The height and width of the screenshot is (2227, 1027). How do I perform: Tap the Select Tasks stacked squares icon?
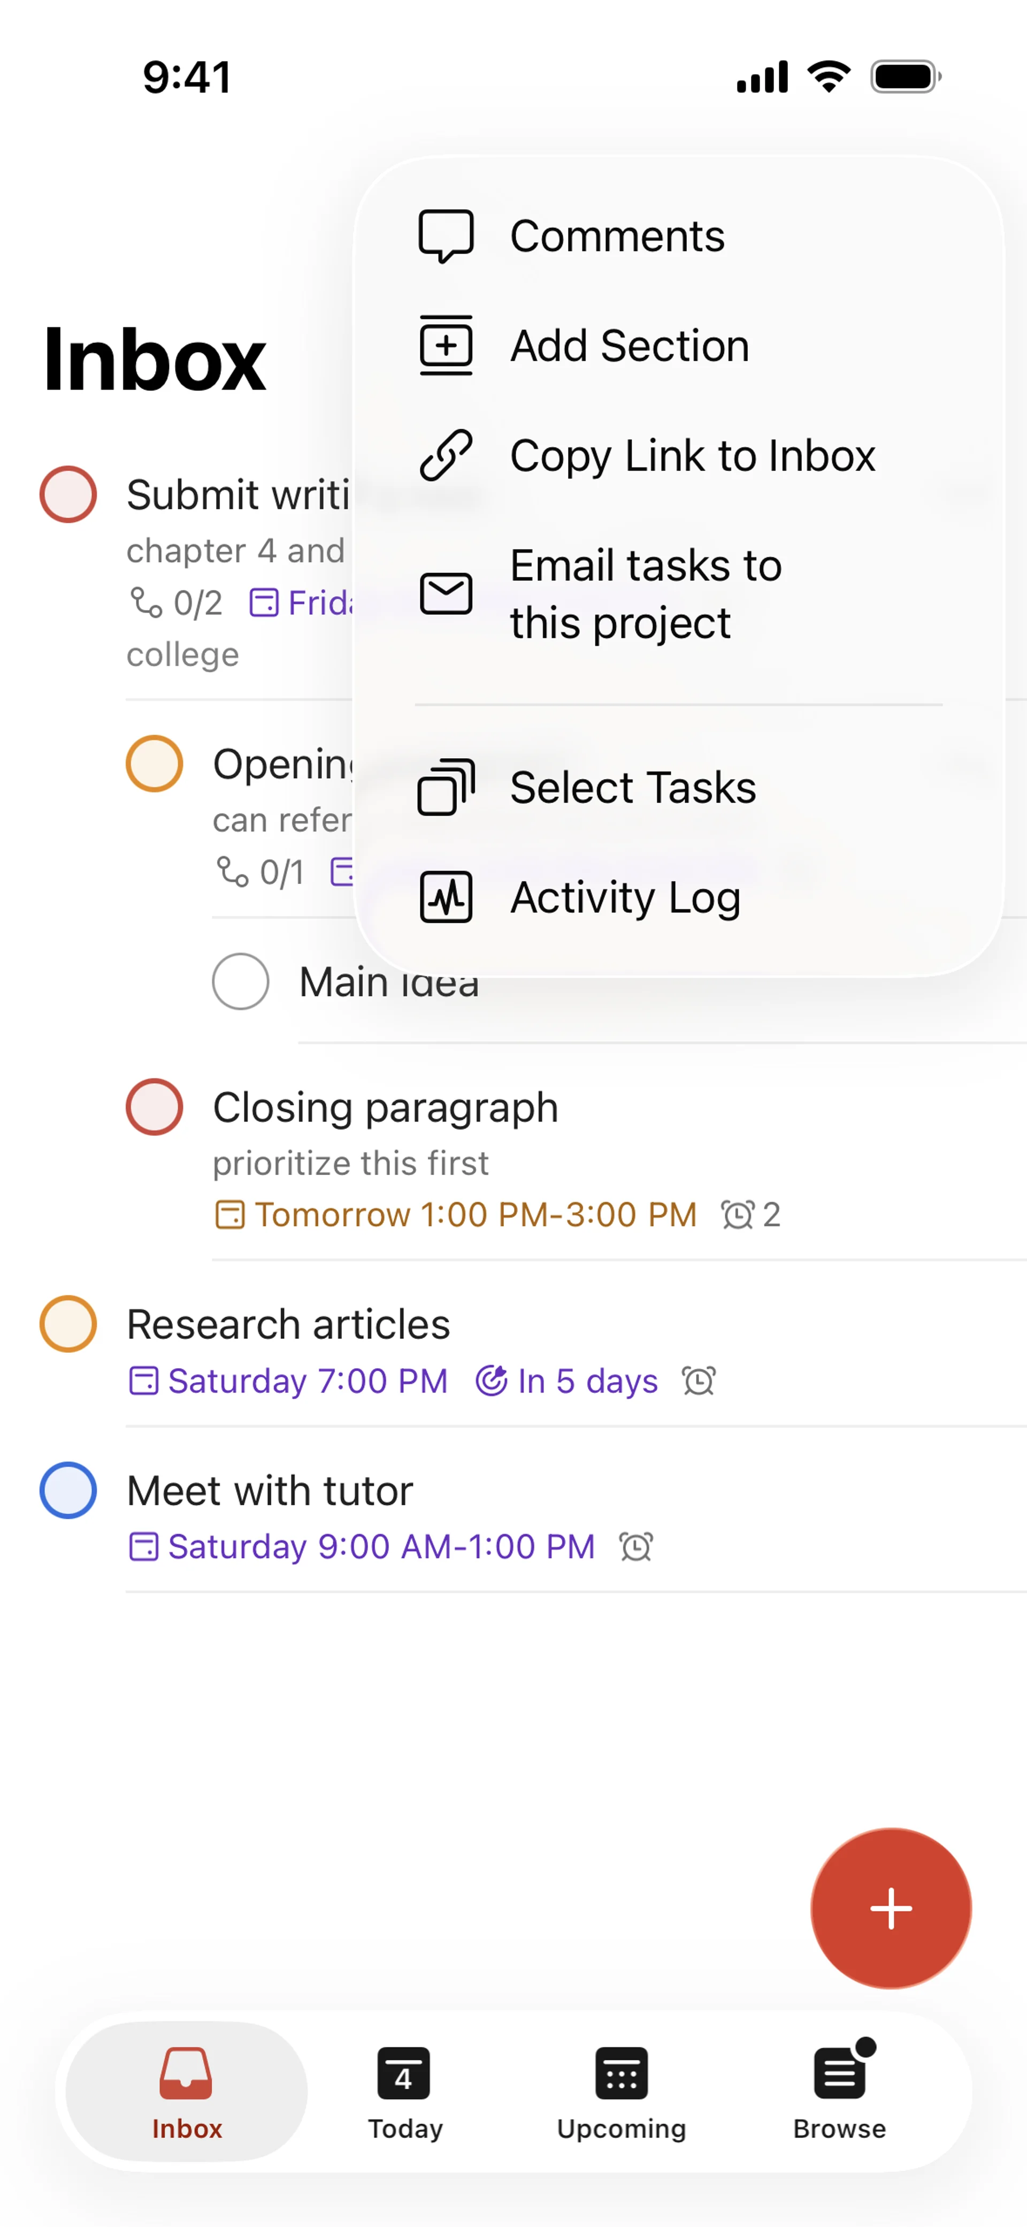pyautogui.click(x=446, y=788)
